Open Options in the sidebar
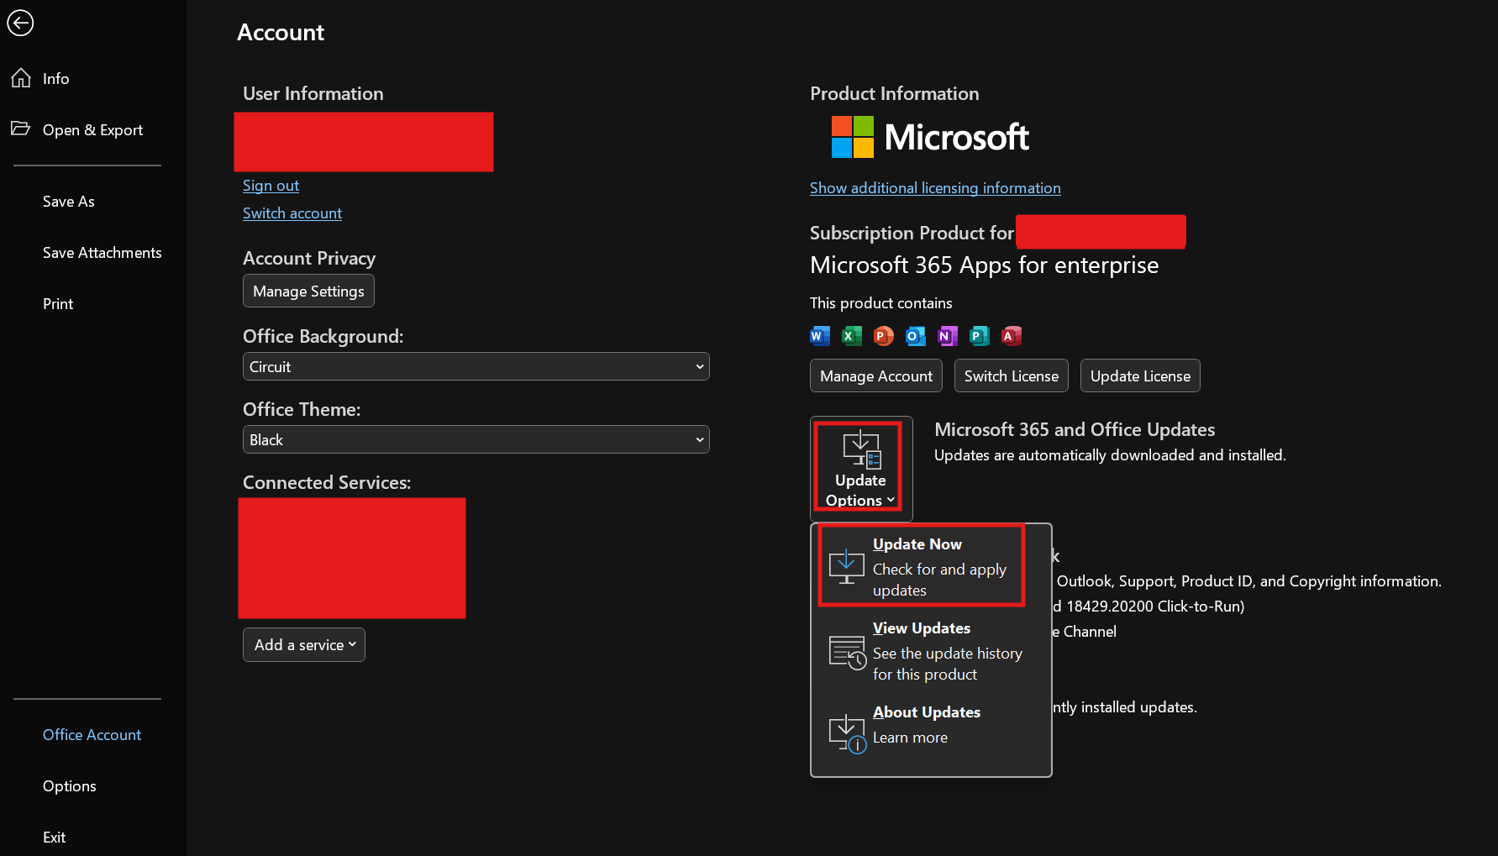The image size is (1498, 856). point(70,786)
